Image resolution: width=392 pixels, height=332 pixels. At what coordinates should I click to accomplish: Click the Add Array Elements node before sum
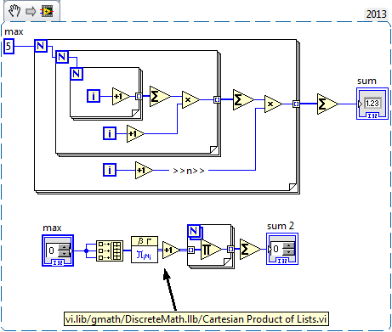tap(327, 104)
